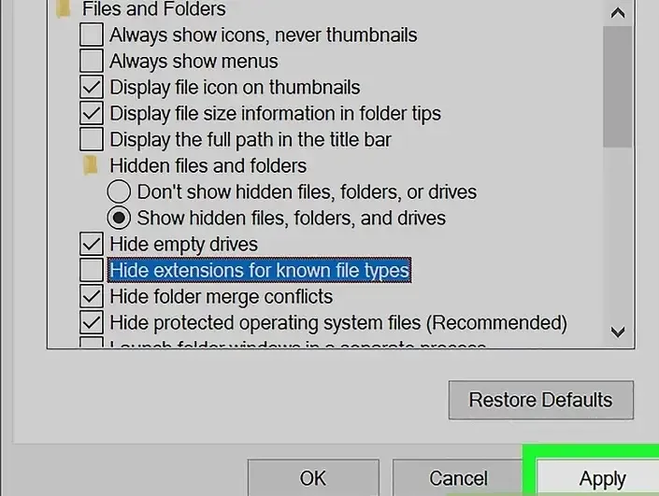Click the Files and Folders folder icon

pyautogui.click(x=64, y=9)
